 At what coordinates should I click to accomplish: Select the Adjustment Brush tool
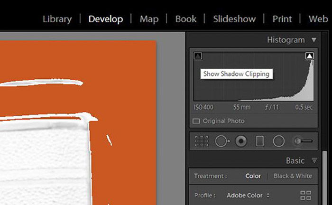[303, 141]
